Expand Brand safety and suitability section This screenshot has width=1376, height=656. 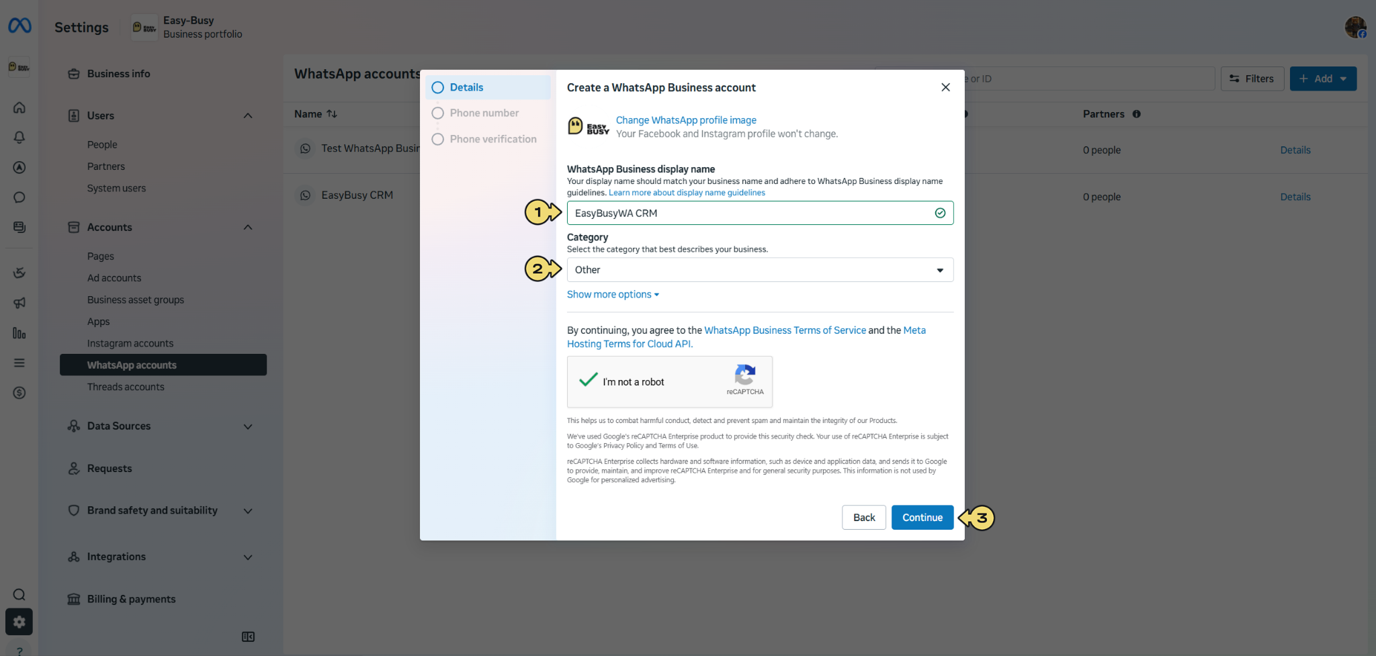[248, 511]
